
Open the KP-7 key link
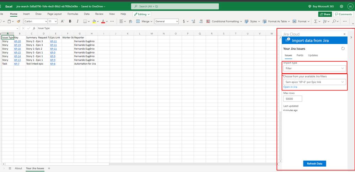click(17, 64)
